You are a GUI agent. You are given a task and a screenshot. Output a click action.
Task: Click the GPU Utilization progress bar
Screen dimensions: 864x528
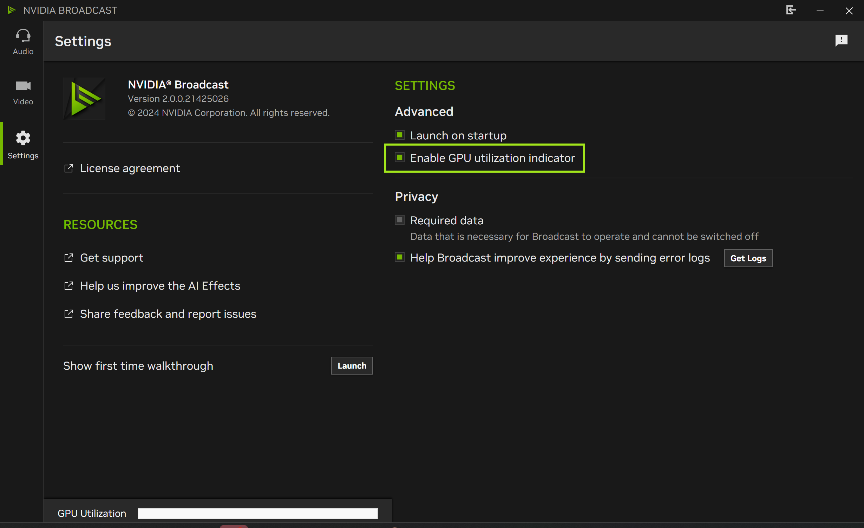pos(257,513)
